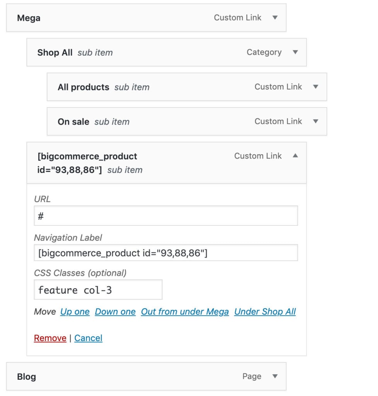
Task: Click the CSS Classes optional field
Action: pyautogui.click(x=98, y=289)
